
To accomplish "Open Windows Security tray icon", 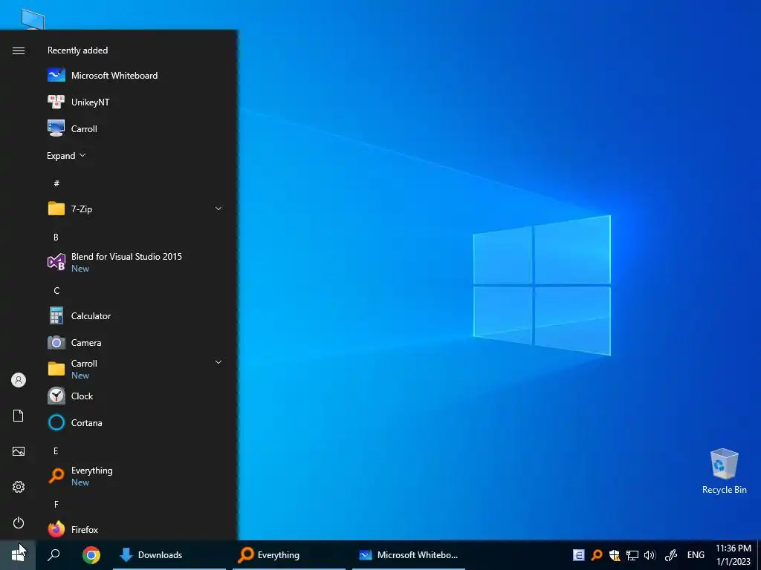I will coord(615,555).
